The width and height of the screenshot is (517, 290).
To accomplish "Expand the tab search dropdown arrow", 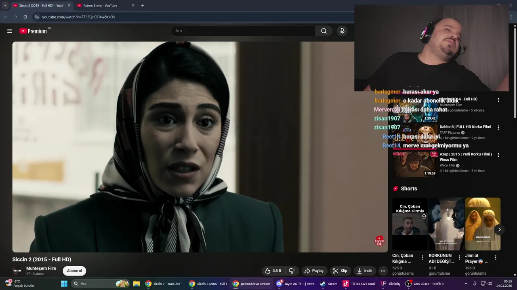I will point(5,6).
